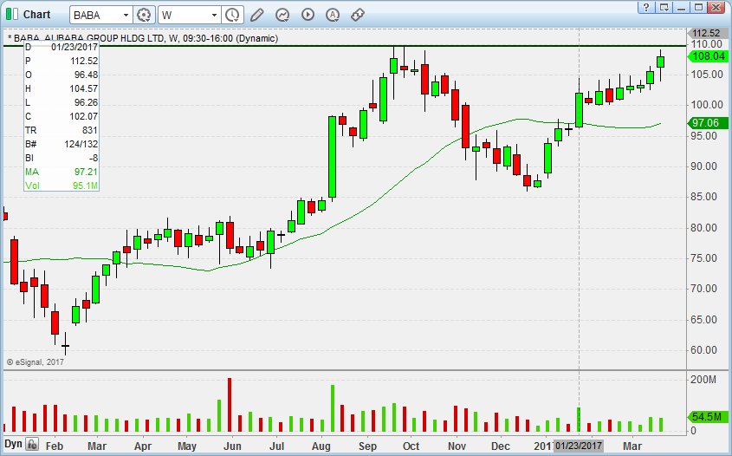Viewport: 732px width, 456px height.
Task: Select the TR 831 row
Action: 62,130
